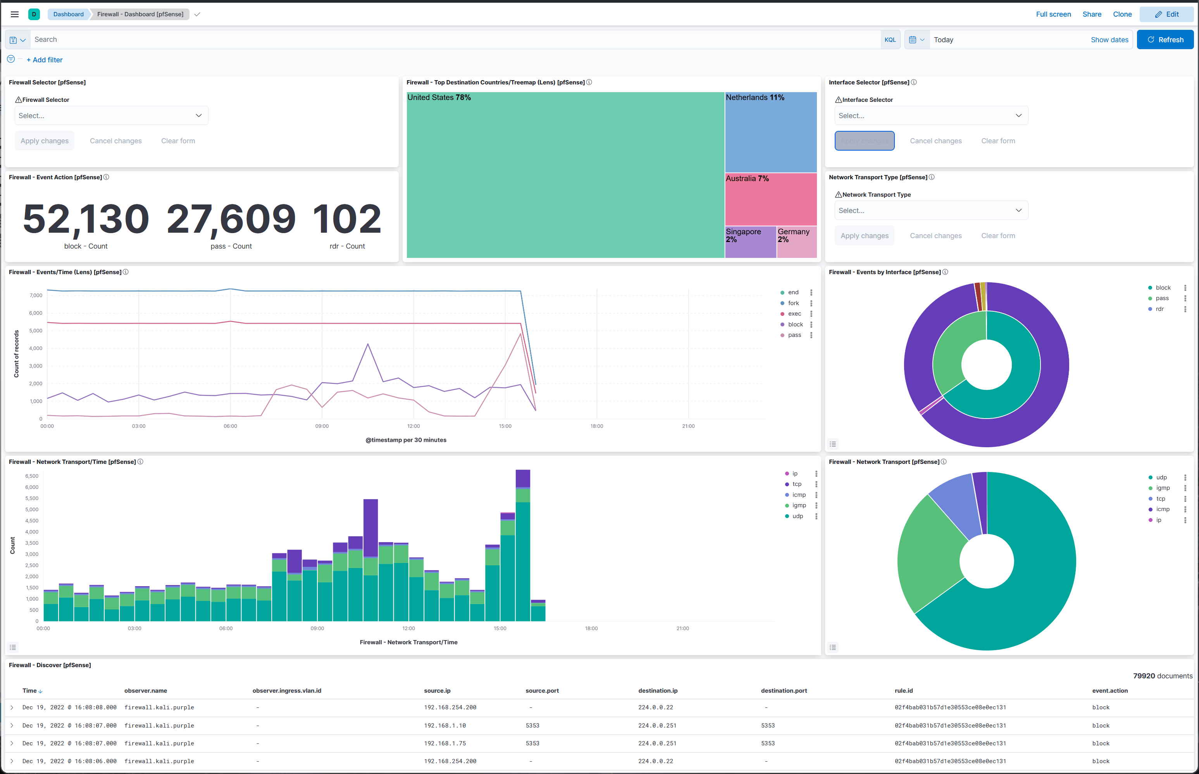1199x774 pixels.
Task: Click info icon beside Event Action title
Action: [106, 177]
